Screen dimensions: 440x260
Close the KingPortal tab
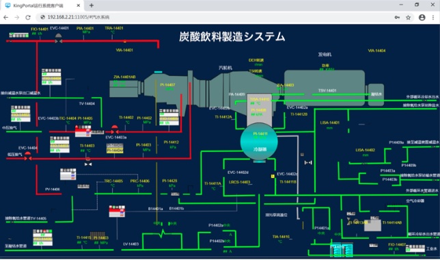coord(79,5)
